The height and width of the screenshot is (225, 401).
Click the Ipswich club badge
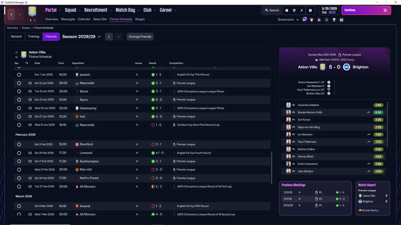point(77,75)
